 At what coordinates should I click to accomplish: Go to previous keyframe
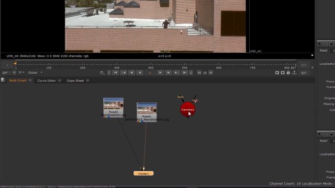[124, 73]
